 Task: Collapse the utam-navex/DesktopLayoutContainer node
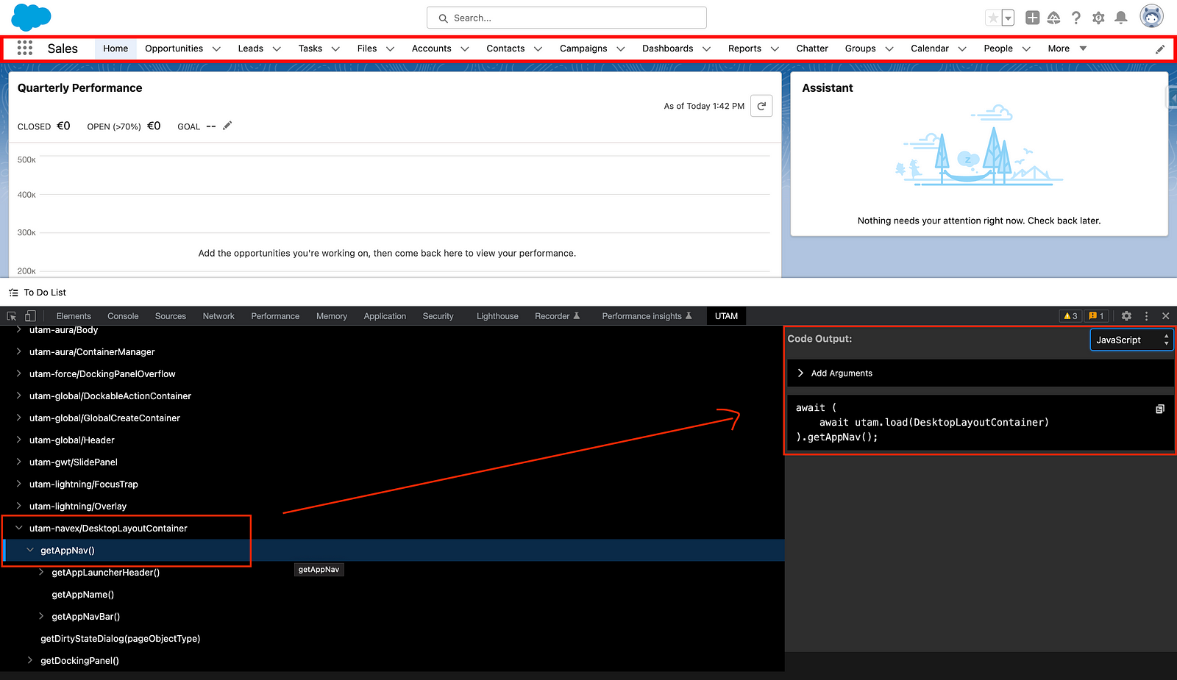click(x=19, y=528)
